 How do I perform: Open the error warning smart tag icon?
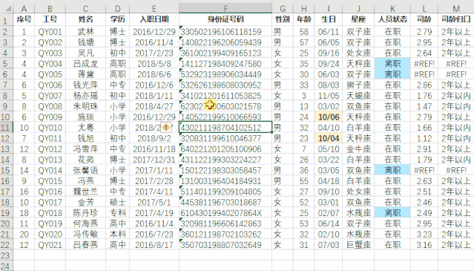point(166,128)
